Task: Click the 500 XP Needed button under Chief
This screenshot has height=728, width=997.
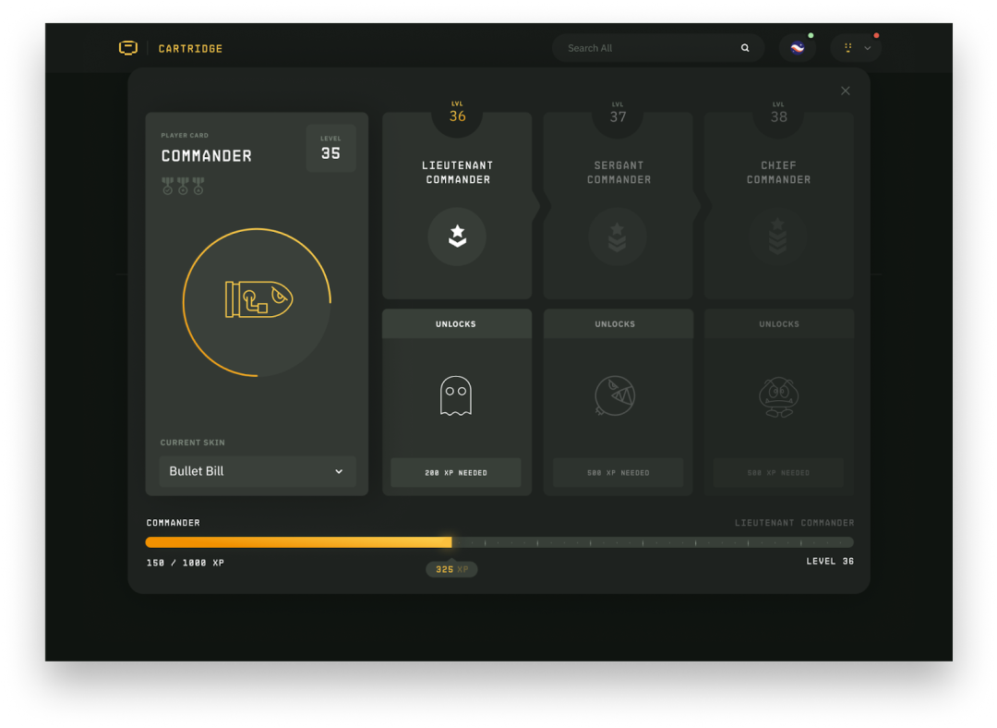Action: (778, 473)
